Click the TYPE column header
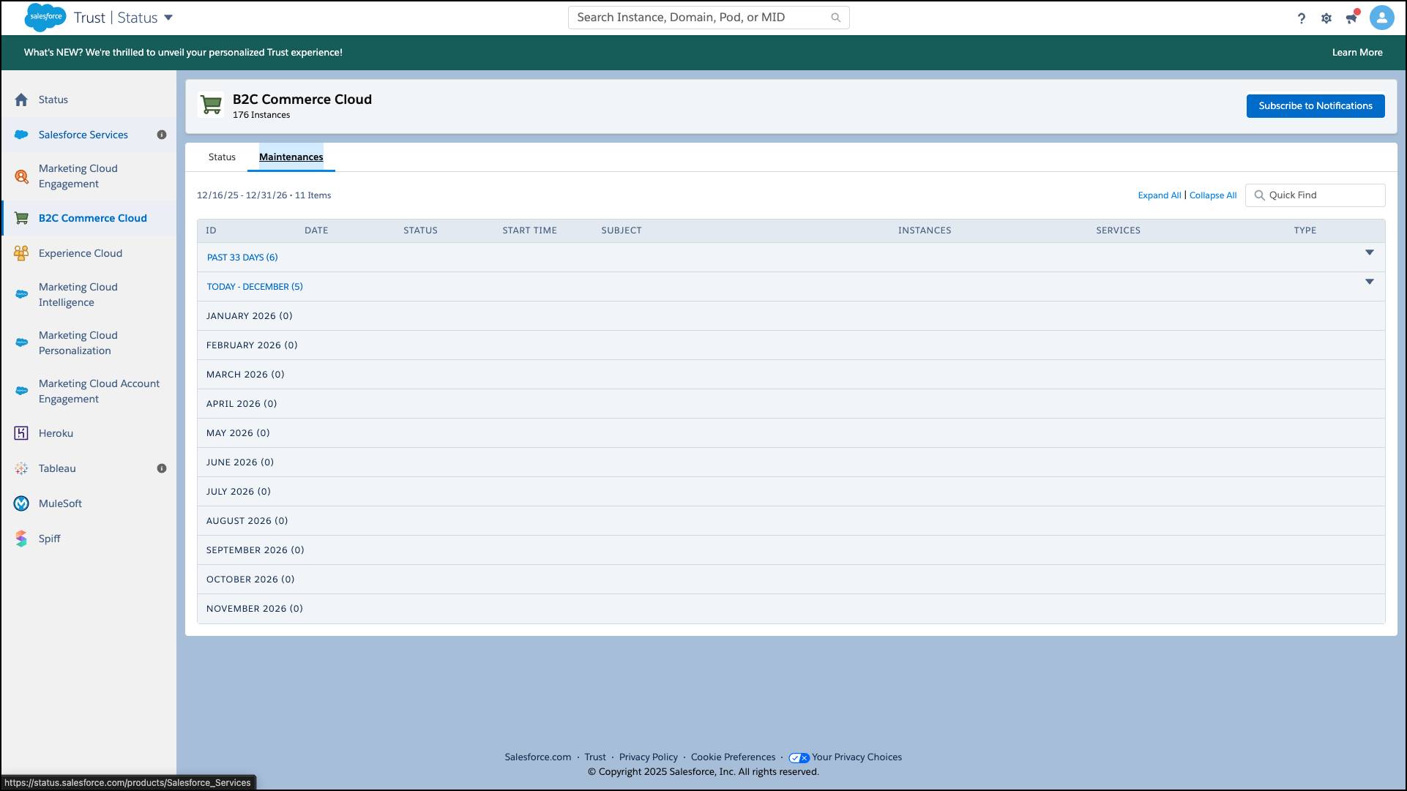Screen dimensions: 1407x791 [x=1305, y=230]
